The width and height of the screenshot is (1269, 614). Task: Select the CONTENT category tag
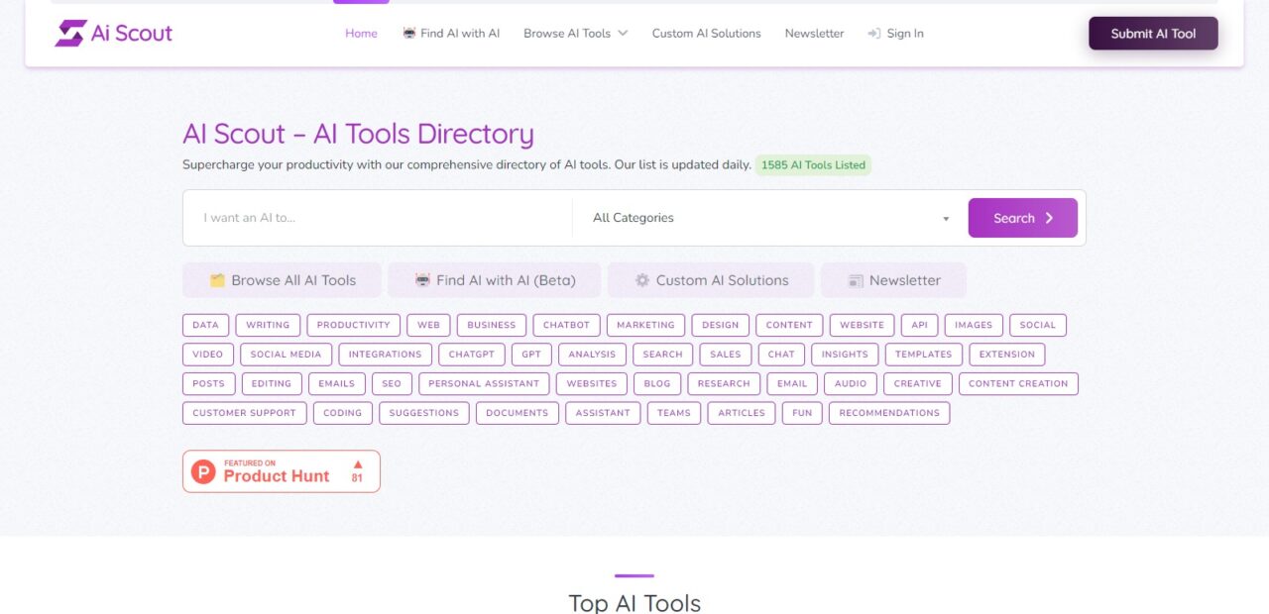pos(789,325)
